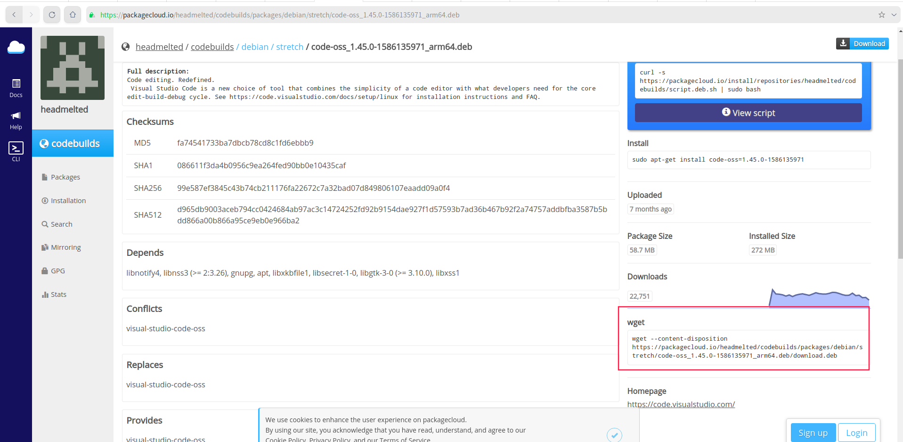Click the globe icon before the breadcrumb
This screenshot has width=903, height=442.
coord(126,47)
